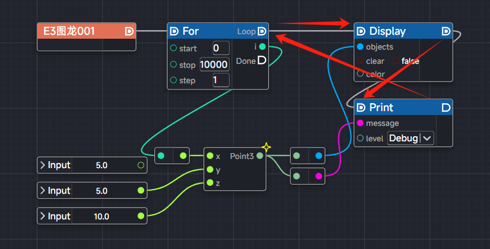Expand the Input node with value 10.0
The height and width of the screenshot is (249, 490).
[42, 216]
